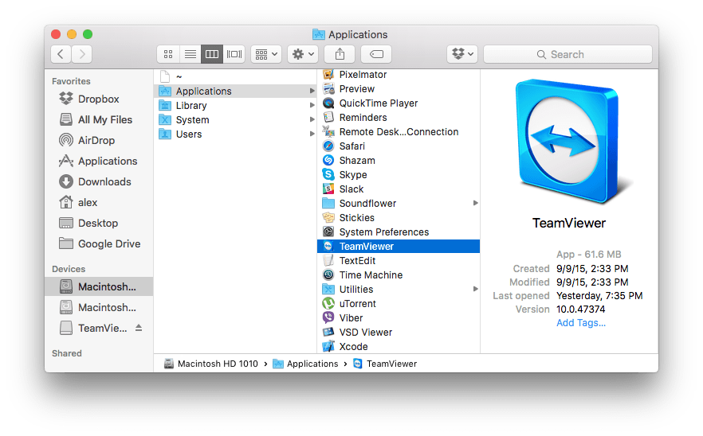The image size is (703, 436).
Task: Select Skype app icon
Action: pos(328,174)
